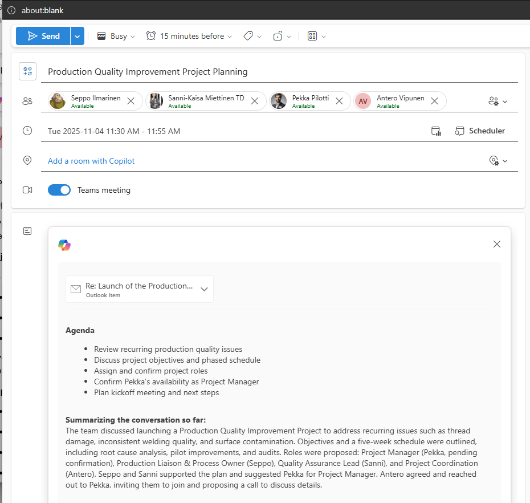Viewport: 530px width, 503px height.
Task: Click the meeting date and time field
Action: click(x=114, y=131)
